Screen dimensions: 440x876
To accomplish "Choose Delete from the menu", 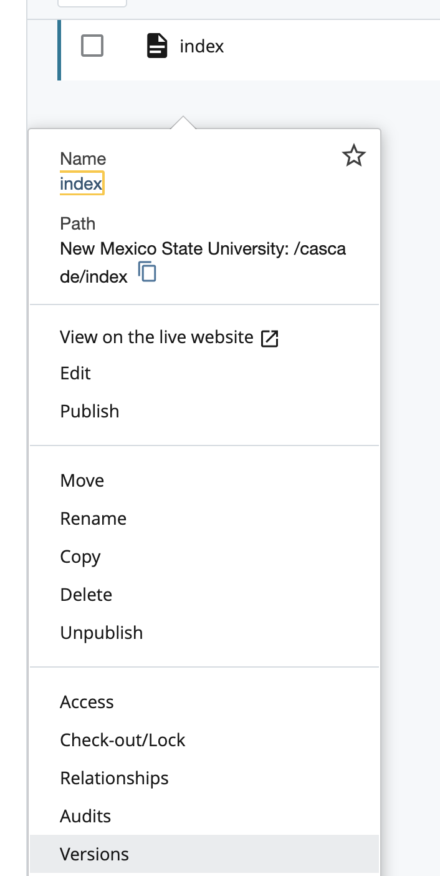I will click(x=86, y=595).
